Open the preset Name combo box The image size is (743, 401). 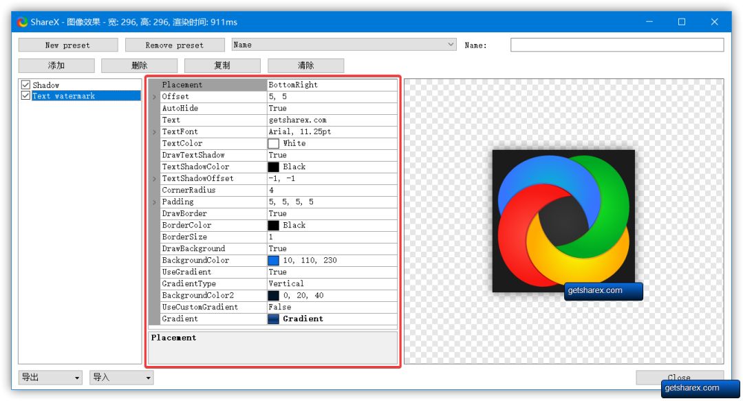point(344,45)
